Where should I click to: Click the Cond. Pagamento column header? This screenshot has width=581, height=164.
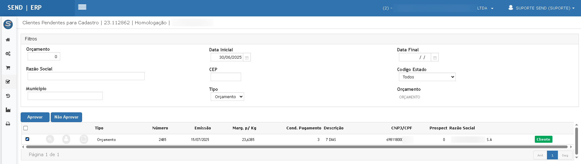pyautogui.click(x=304, y=128)
